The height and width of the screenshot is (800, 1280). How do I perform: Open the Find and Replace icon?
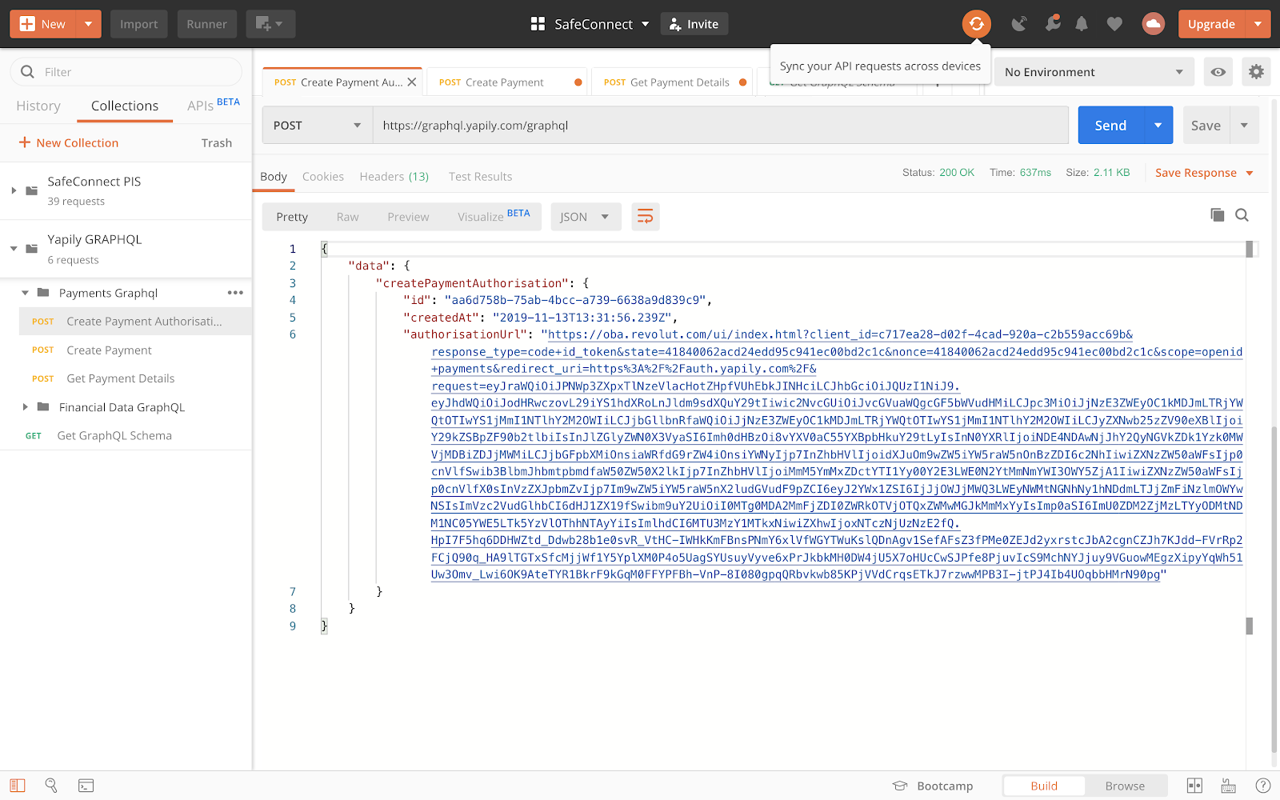51,786
